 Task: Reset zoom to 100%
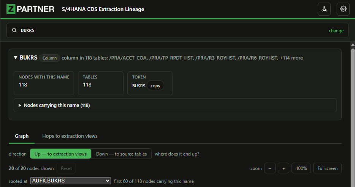pos(301,168)
